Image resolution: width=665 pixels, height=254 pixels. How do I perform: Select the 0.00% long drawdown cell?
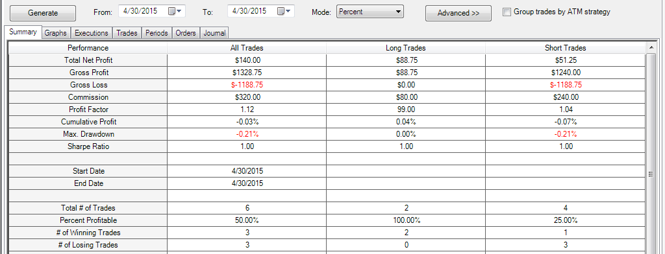[x=406, y=133]
